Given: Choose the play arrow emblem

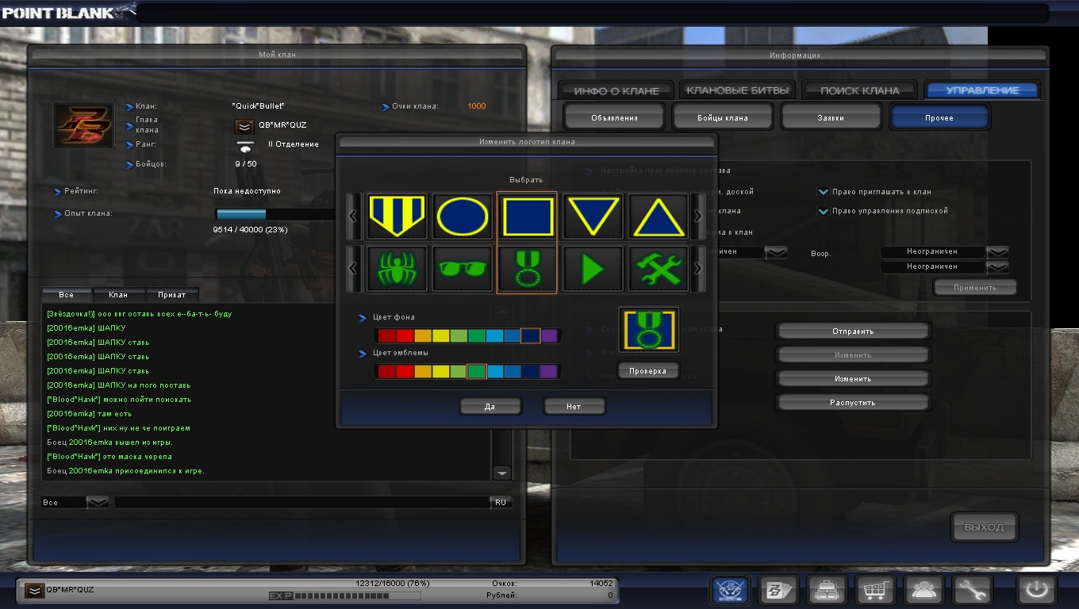Looking at the screenshot, I should point(594,270).
